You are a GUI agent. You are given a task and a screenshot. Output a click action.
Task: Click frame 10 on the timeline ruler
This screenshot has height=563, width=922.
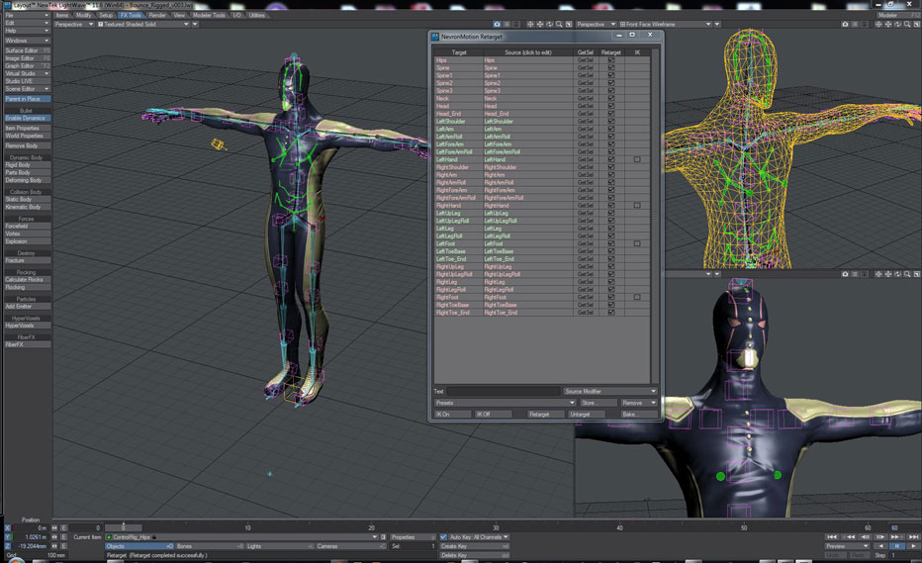(x=247, y=527)
